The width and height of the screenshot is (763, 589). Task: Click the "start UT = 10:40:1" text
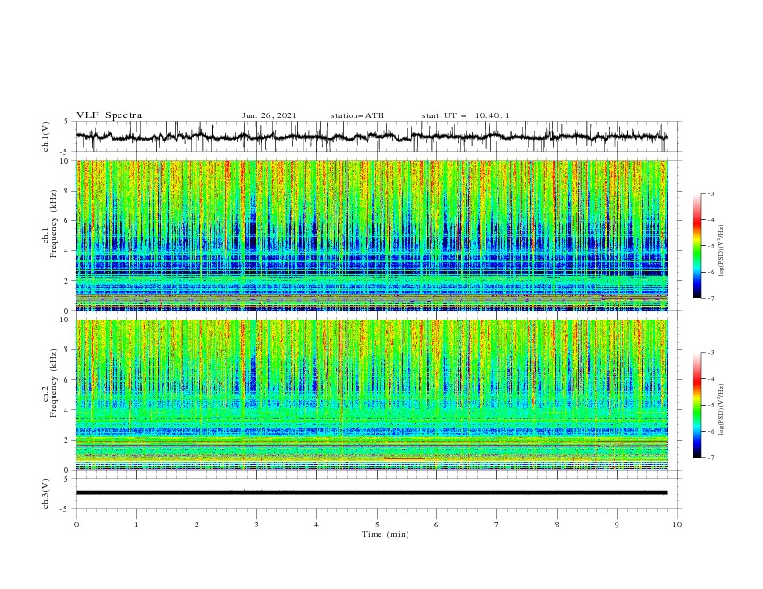coord(465,115)
